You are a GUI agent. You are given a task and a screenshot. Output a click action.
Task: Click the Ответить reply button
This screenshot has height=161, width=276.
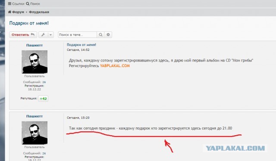pos(23,34)
